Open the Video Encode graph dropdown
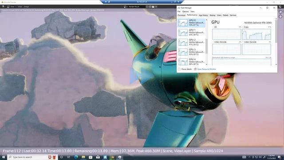 tap(213, 42)
